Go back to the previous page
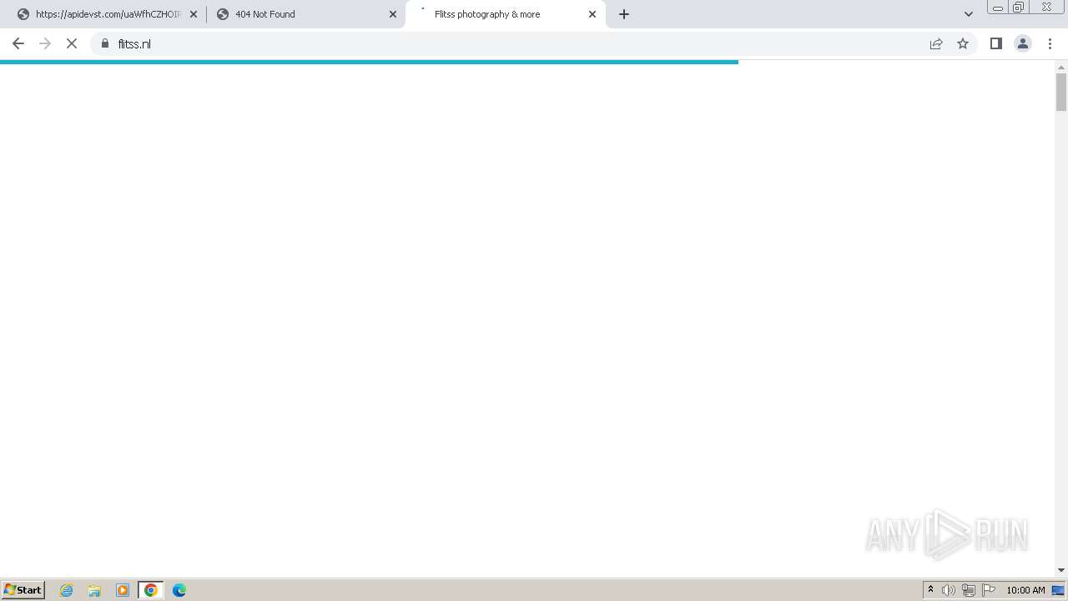The height and width of the screenshot is (601, 1068). (18, 43)
